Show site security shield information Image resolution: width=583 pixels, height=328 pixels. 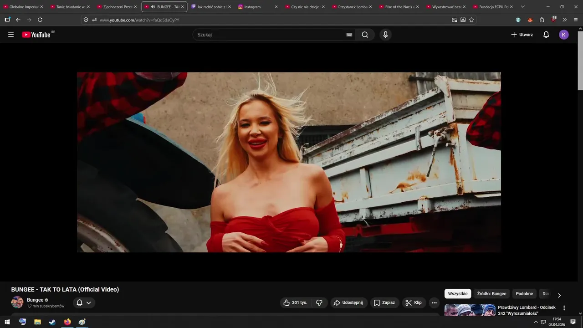coord(86,20)
